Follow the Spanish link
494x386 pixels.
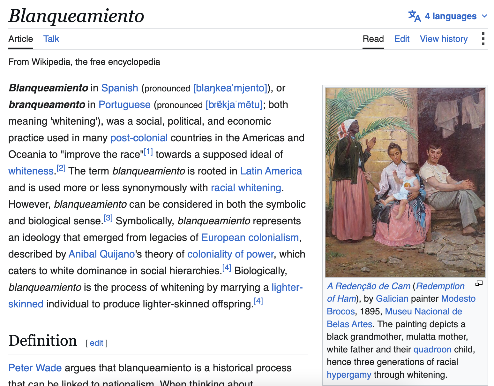120,88
